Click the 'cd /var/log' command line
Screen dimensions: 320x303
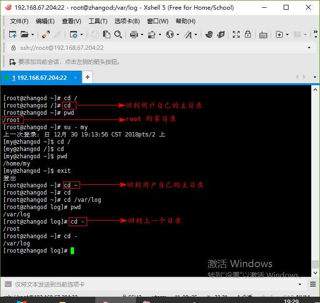coord(82,200)
